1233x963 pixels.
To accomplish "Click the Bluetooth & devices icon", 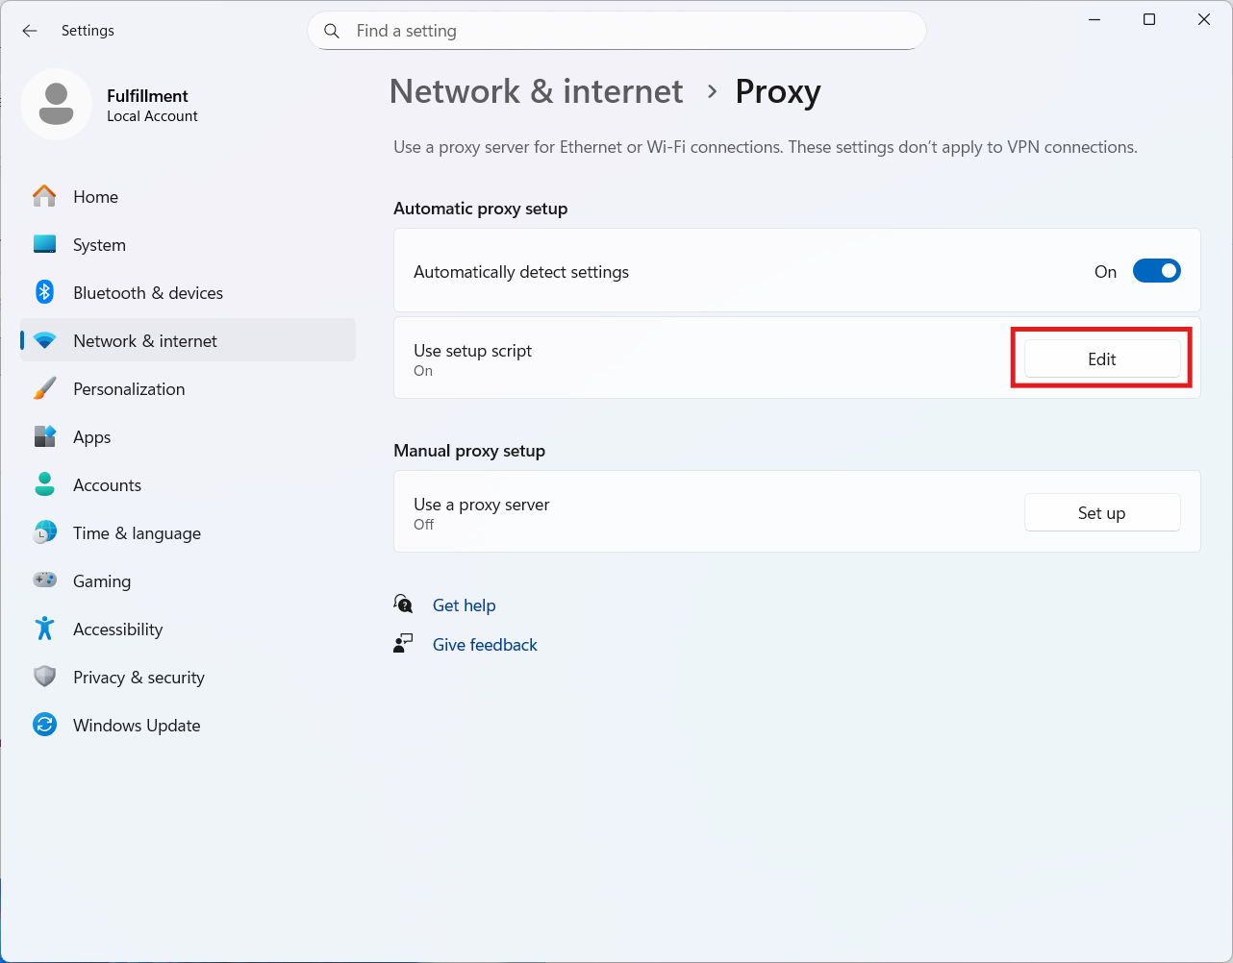I will pyautogui.click(x=44, y=292).
